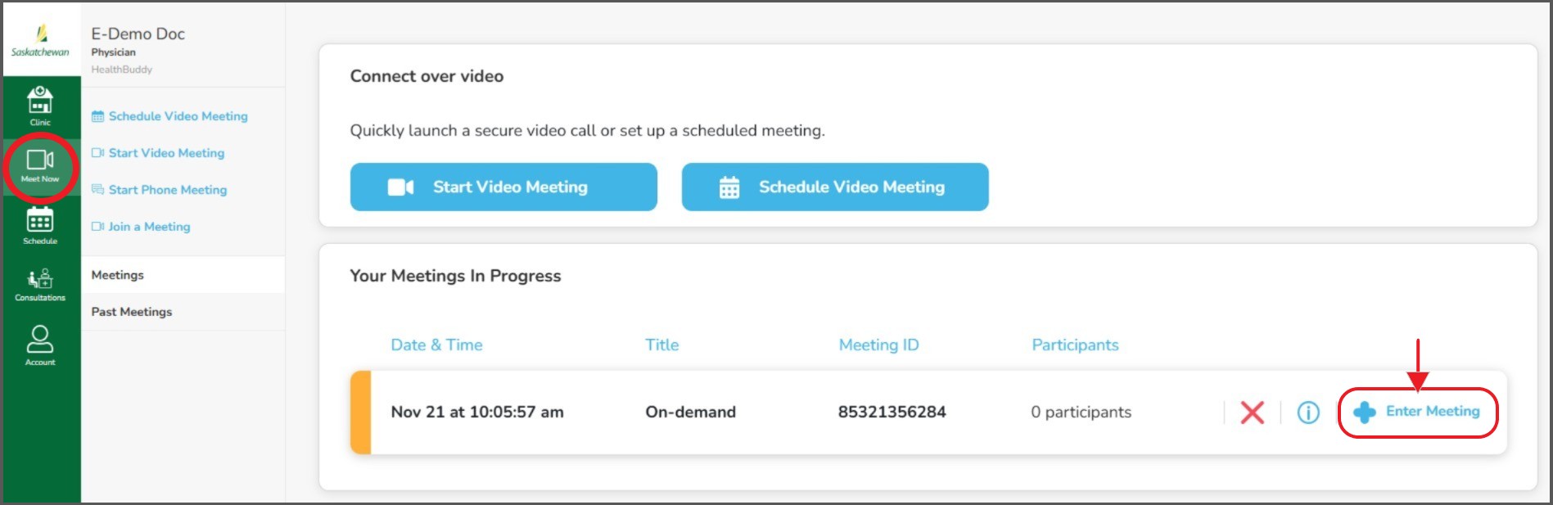Select the On-demand meeting row

(690, 413)
